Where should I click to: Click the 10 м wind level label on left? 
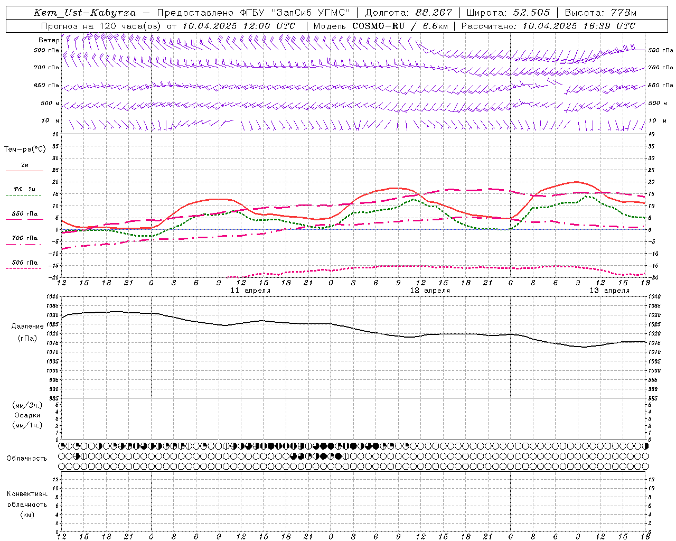pyautogui.click(x=50, y=120)
